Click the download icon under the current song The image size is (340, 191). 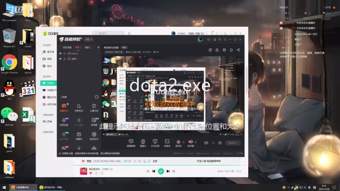(96, 173)
